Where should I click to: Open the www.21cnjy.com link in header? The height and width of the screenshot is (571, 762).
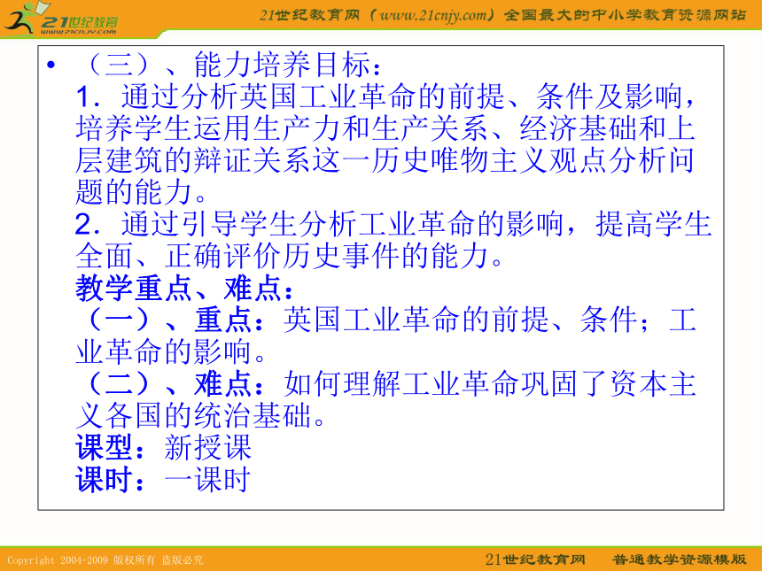pos(433,16)
